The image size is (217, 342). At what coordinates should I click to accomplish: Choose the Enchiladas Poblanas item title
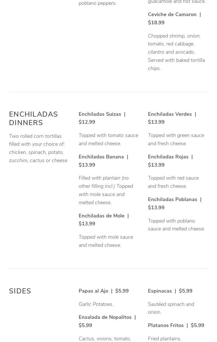[172, 200]
